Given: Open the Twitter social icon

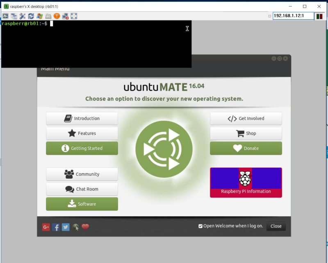Looking at the screenshot, I should tap(66, 227).
